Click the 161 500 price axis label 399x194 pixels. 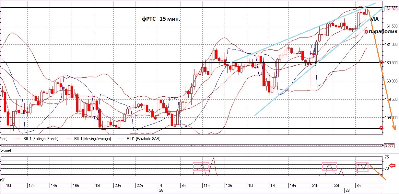(391, 26)
